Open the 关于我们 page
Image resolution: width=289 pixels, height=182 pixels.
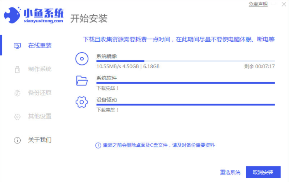39,140
